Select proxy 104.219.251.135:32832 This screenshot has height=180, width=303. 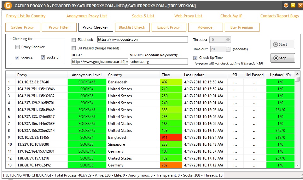click(x=36, y=96)
